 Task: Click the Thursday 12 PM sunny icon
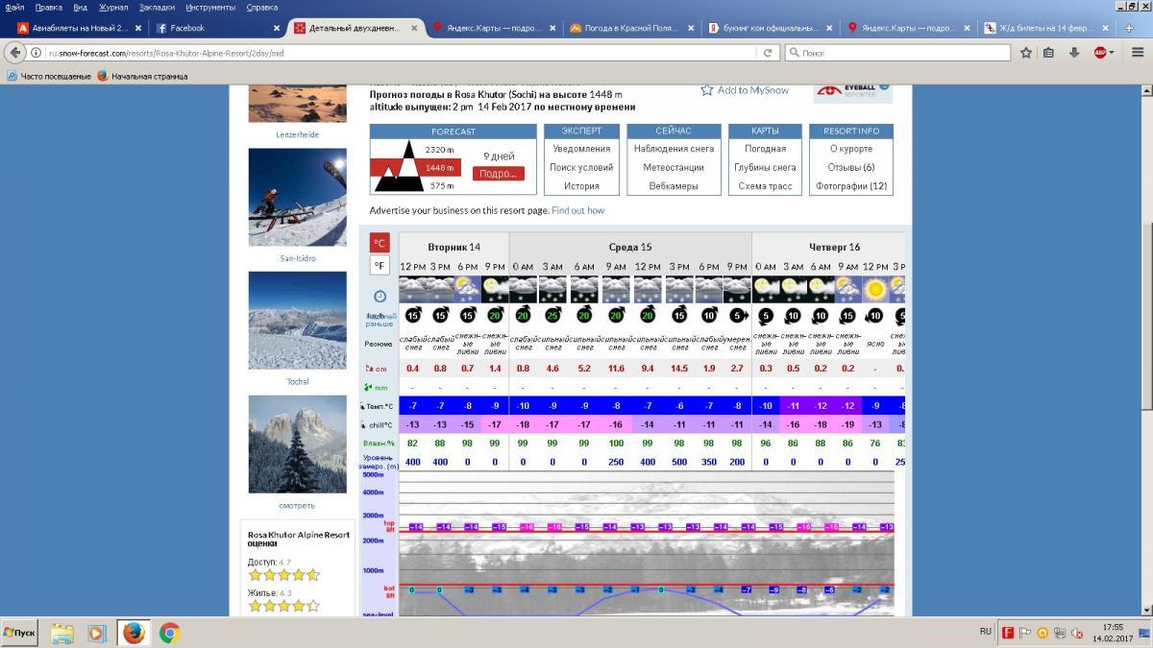click(875, 288)
